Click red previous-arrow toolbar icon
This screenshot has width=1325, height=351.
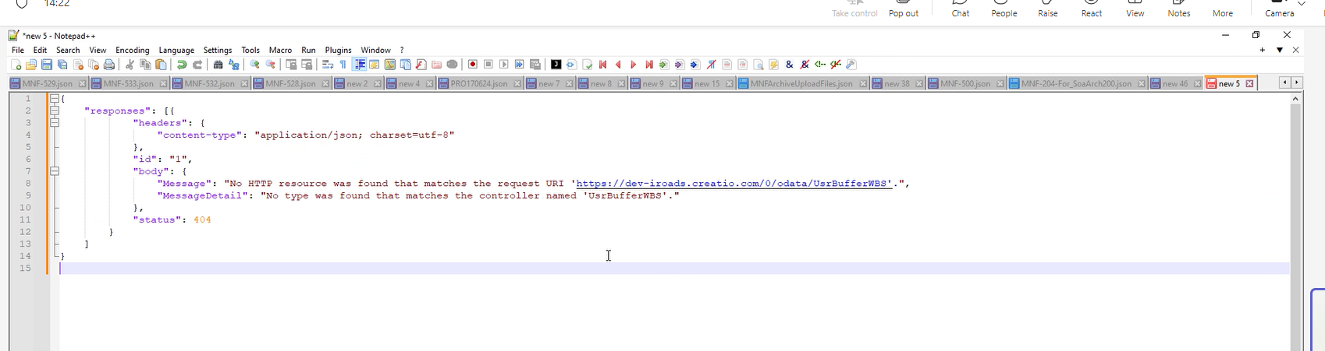coord(618,65)
